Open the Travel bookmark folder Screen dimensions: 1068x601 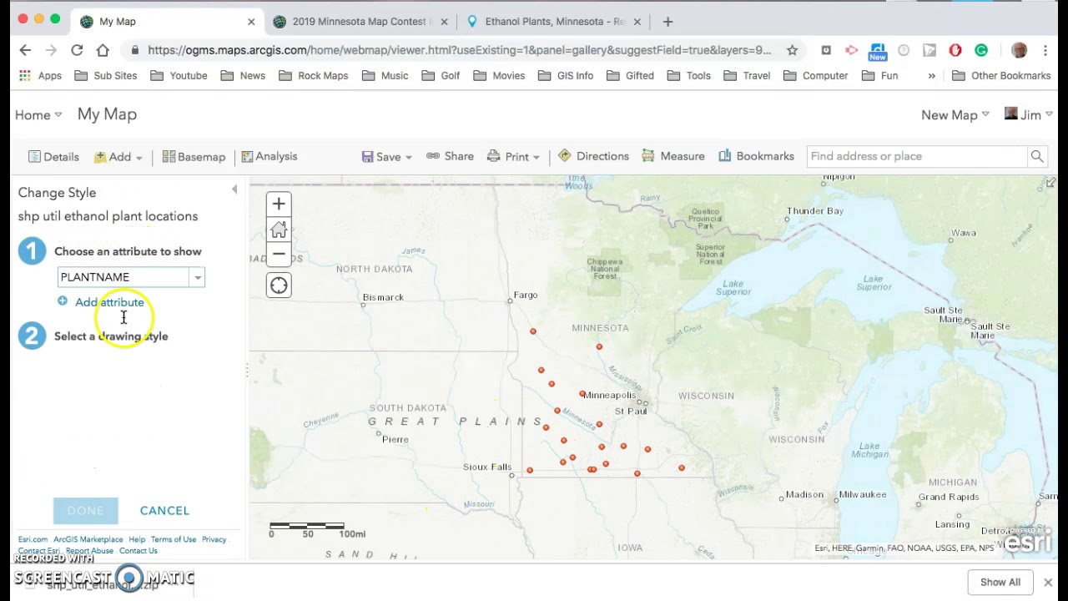[747, 76]
